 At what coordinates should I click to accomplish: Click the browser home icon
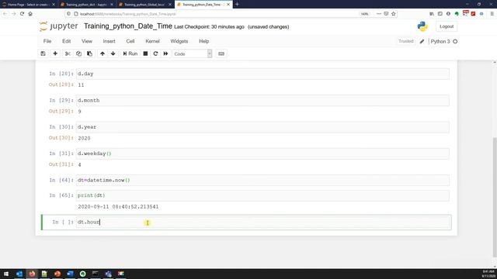[x=30, y=14]
